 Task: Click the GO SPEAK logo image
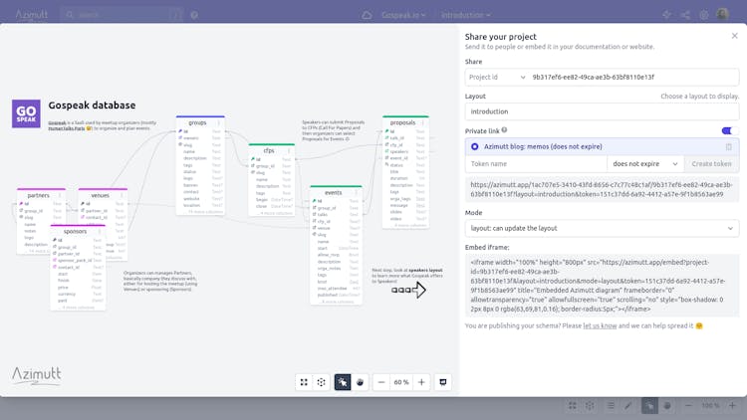coord(26,113)
